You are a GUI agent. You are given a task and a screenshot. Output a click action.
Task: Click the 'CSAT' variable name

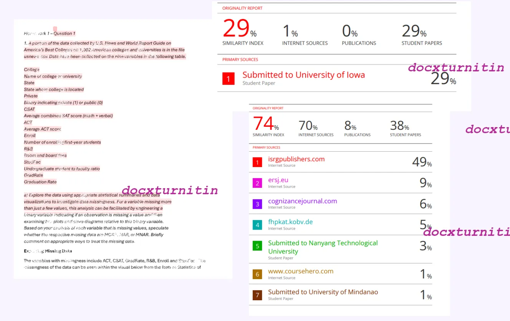pos(29,109)
